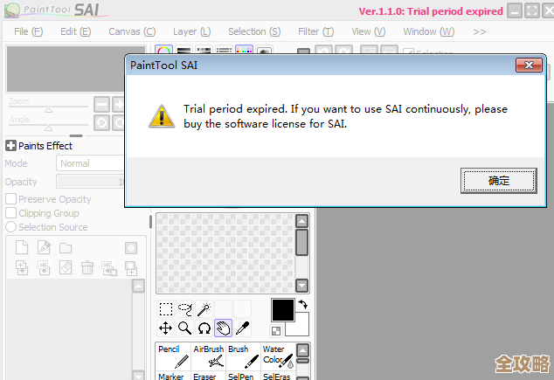
Task: Toggle the Clipping Group checkbox
Action: 11,213
